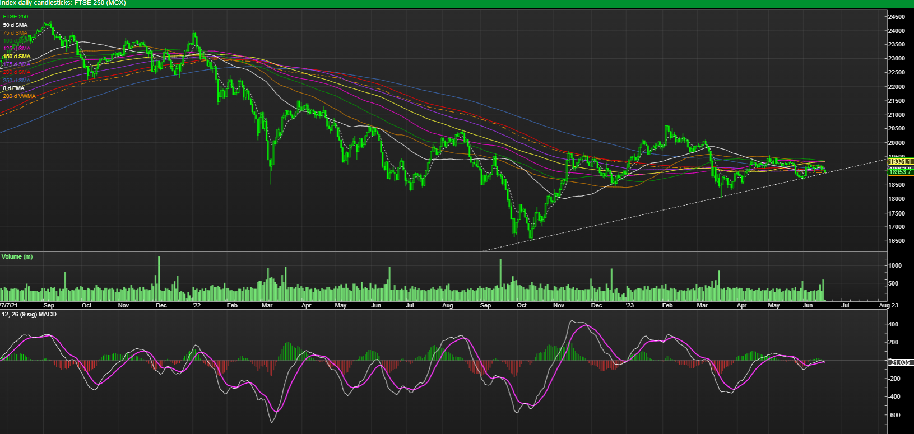Select the blue '250 d SMA' legend label

(17, 81)
